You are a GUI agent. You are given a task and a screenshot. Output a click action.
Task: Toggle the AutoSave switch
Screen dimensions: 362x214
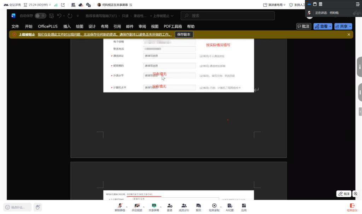[40, 16]
